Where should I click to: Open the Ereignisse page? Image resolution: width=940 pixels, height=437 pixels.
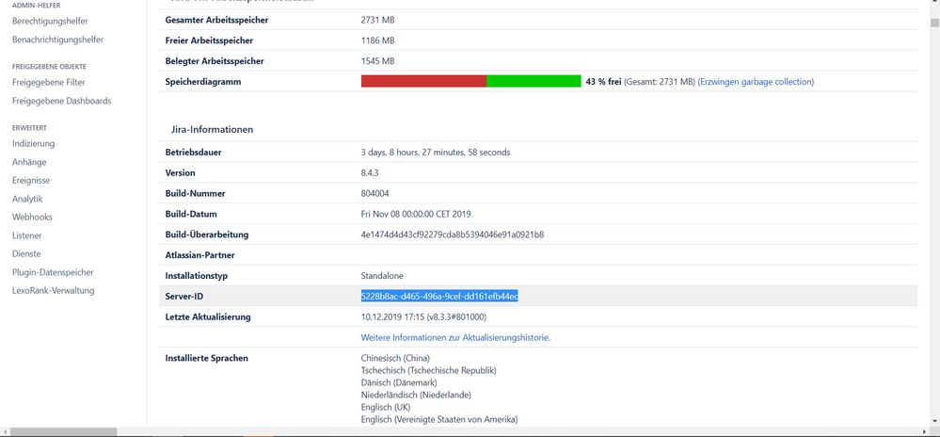[x=30, y=180]
